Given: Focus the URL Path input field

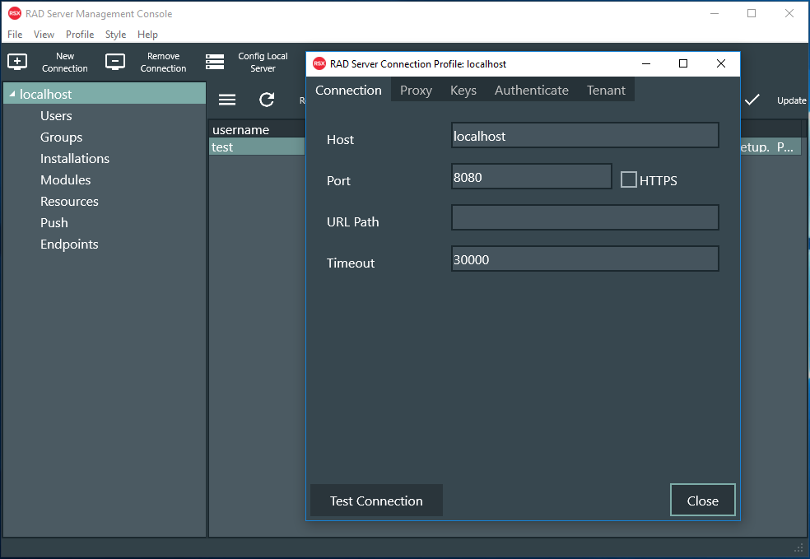Looking at the screenshot, I should (x=584, y=217).
